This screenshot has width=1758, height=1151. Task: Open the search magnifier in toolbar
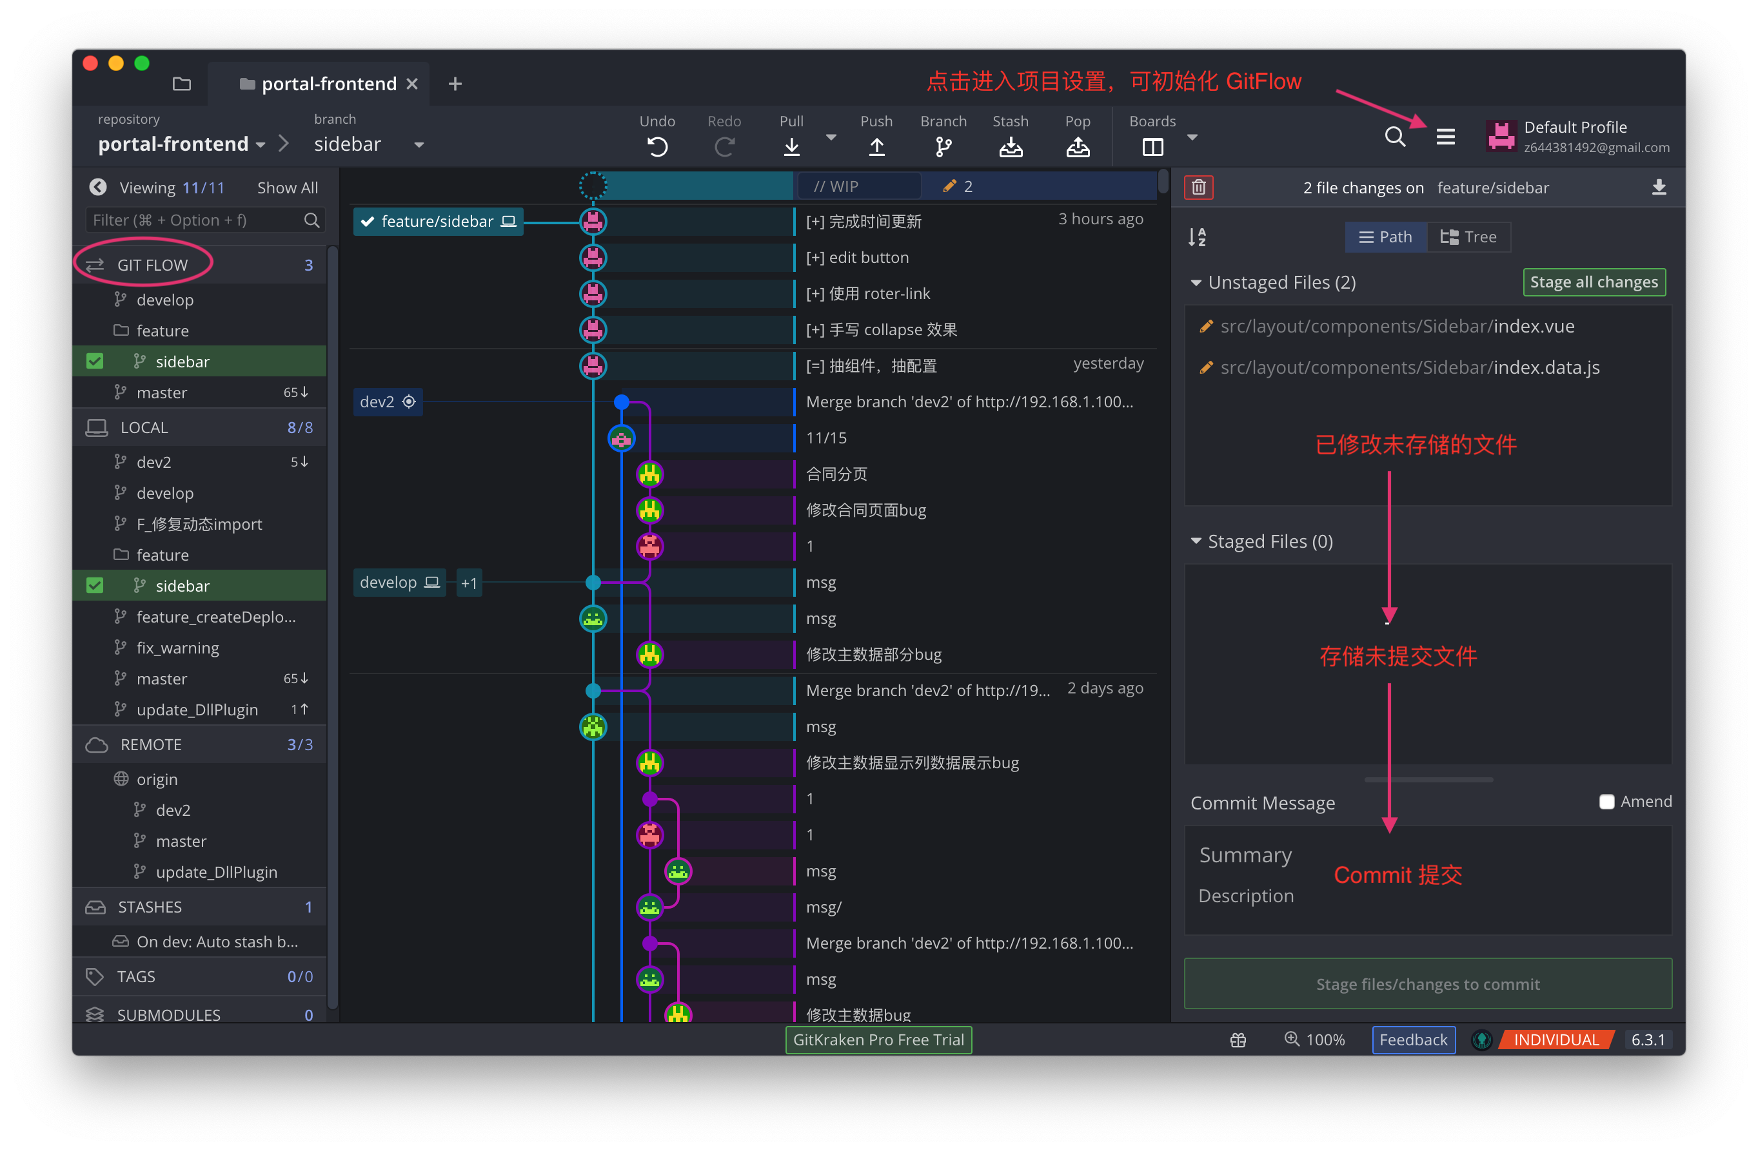click(x=1394, y=137)
